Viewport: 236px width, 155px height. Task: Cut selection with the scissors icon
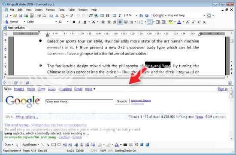coord(57,15)
